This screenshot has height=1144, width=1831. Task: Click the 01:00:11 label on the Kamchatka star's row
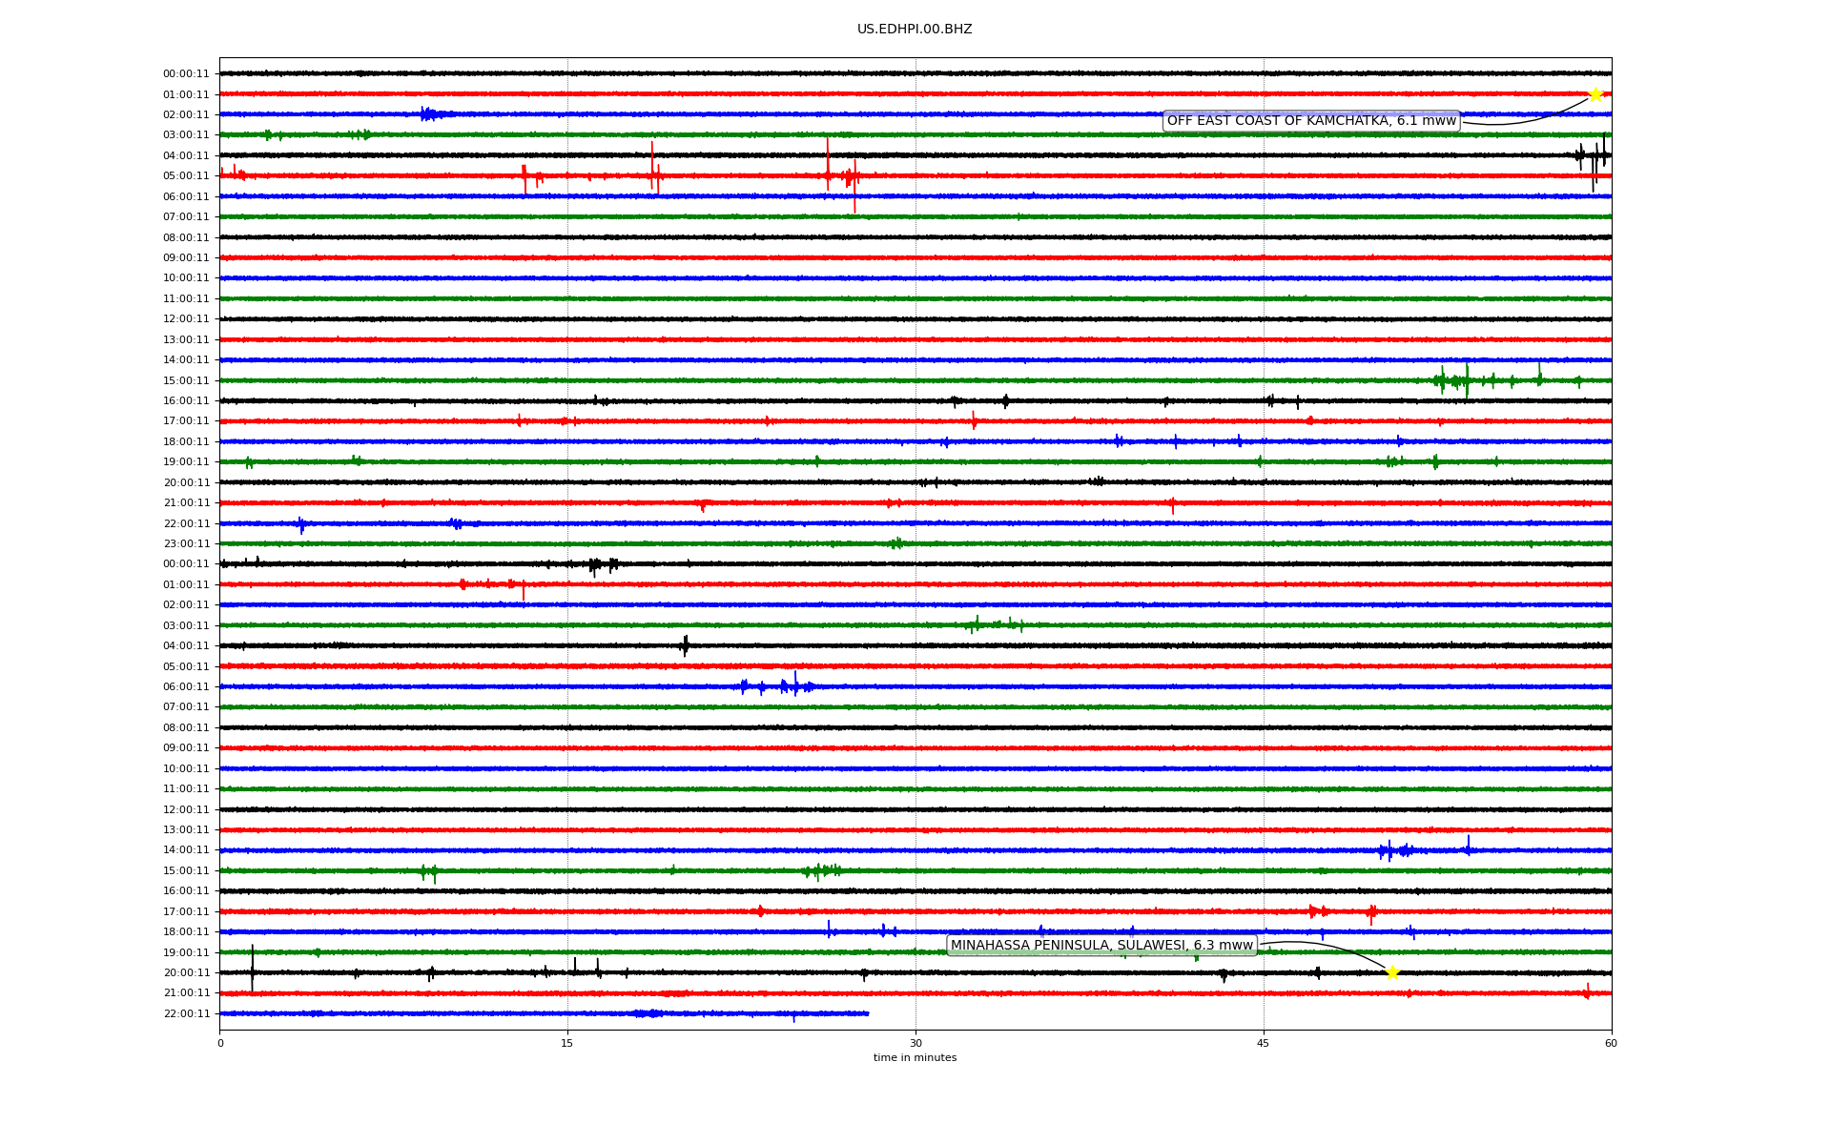[186, 94]
